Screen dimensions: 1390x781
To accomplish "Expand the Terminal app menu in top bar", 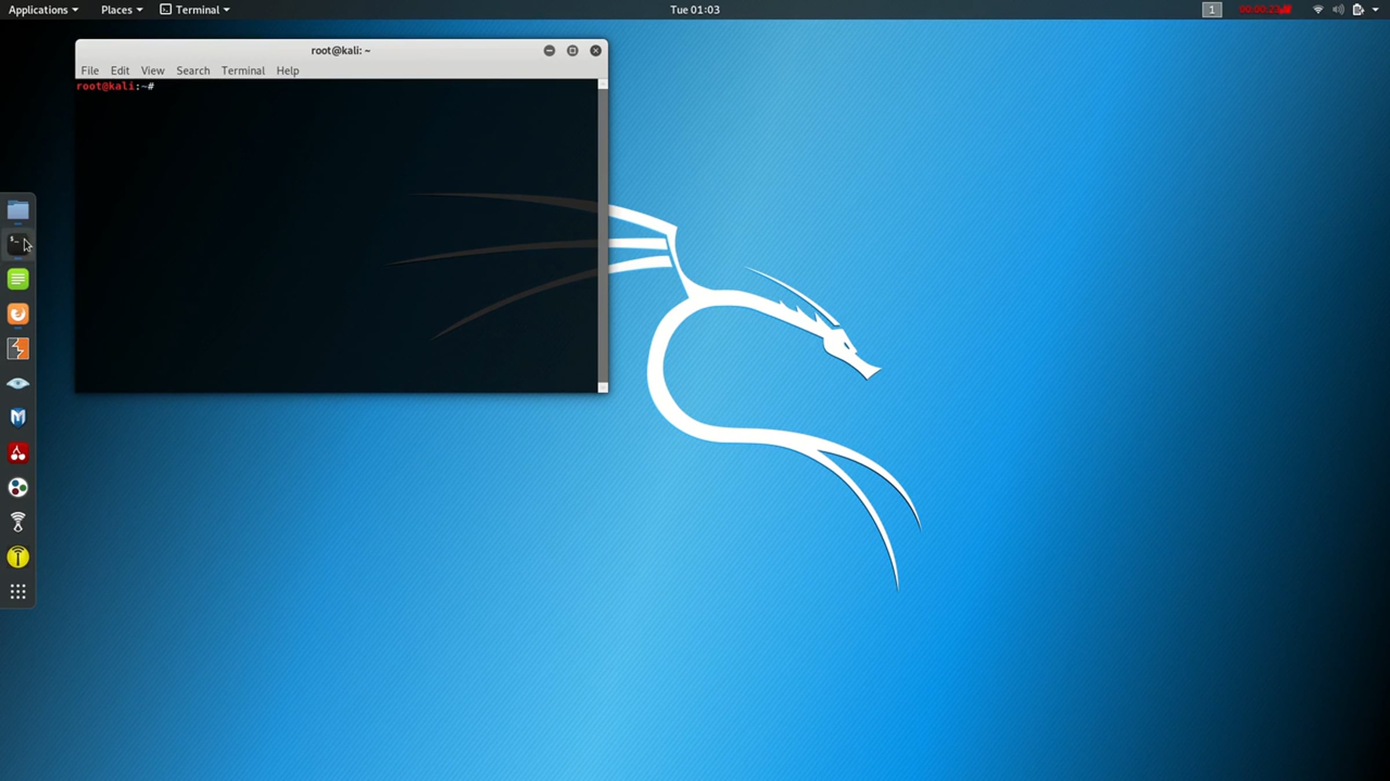I will coord(195,10).
